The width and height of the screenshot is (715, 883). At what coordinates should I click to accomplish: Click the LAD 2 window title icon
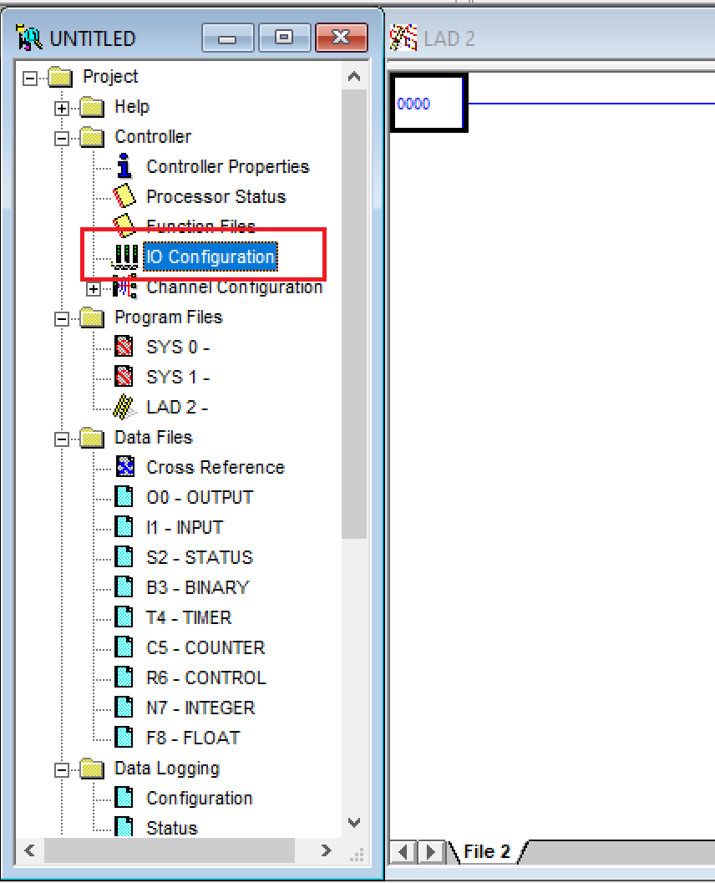click(403, 38)
